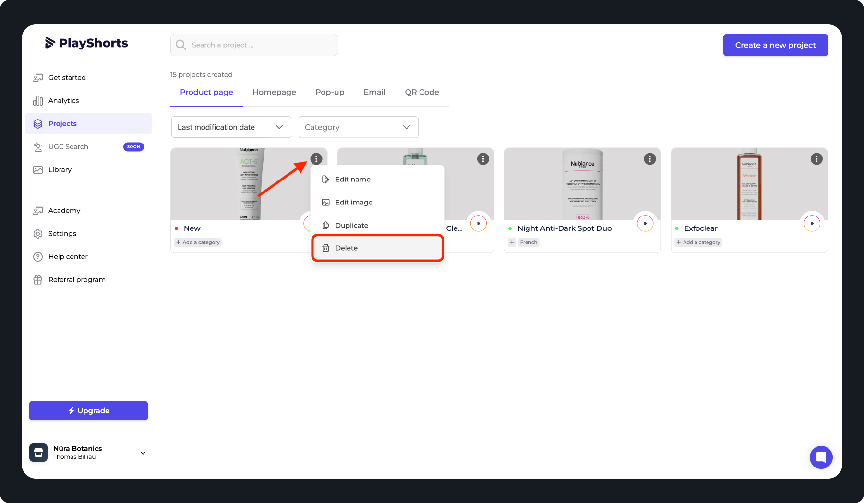
Task: Focus the Search a project field
Action: pyautogui.click(x=254, y=45)
